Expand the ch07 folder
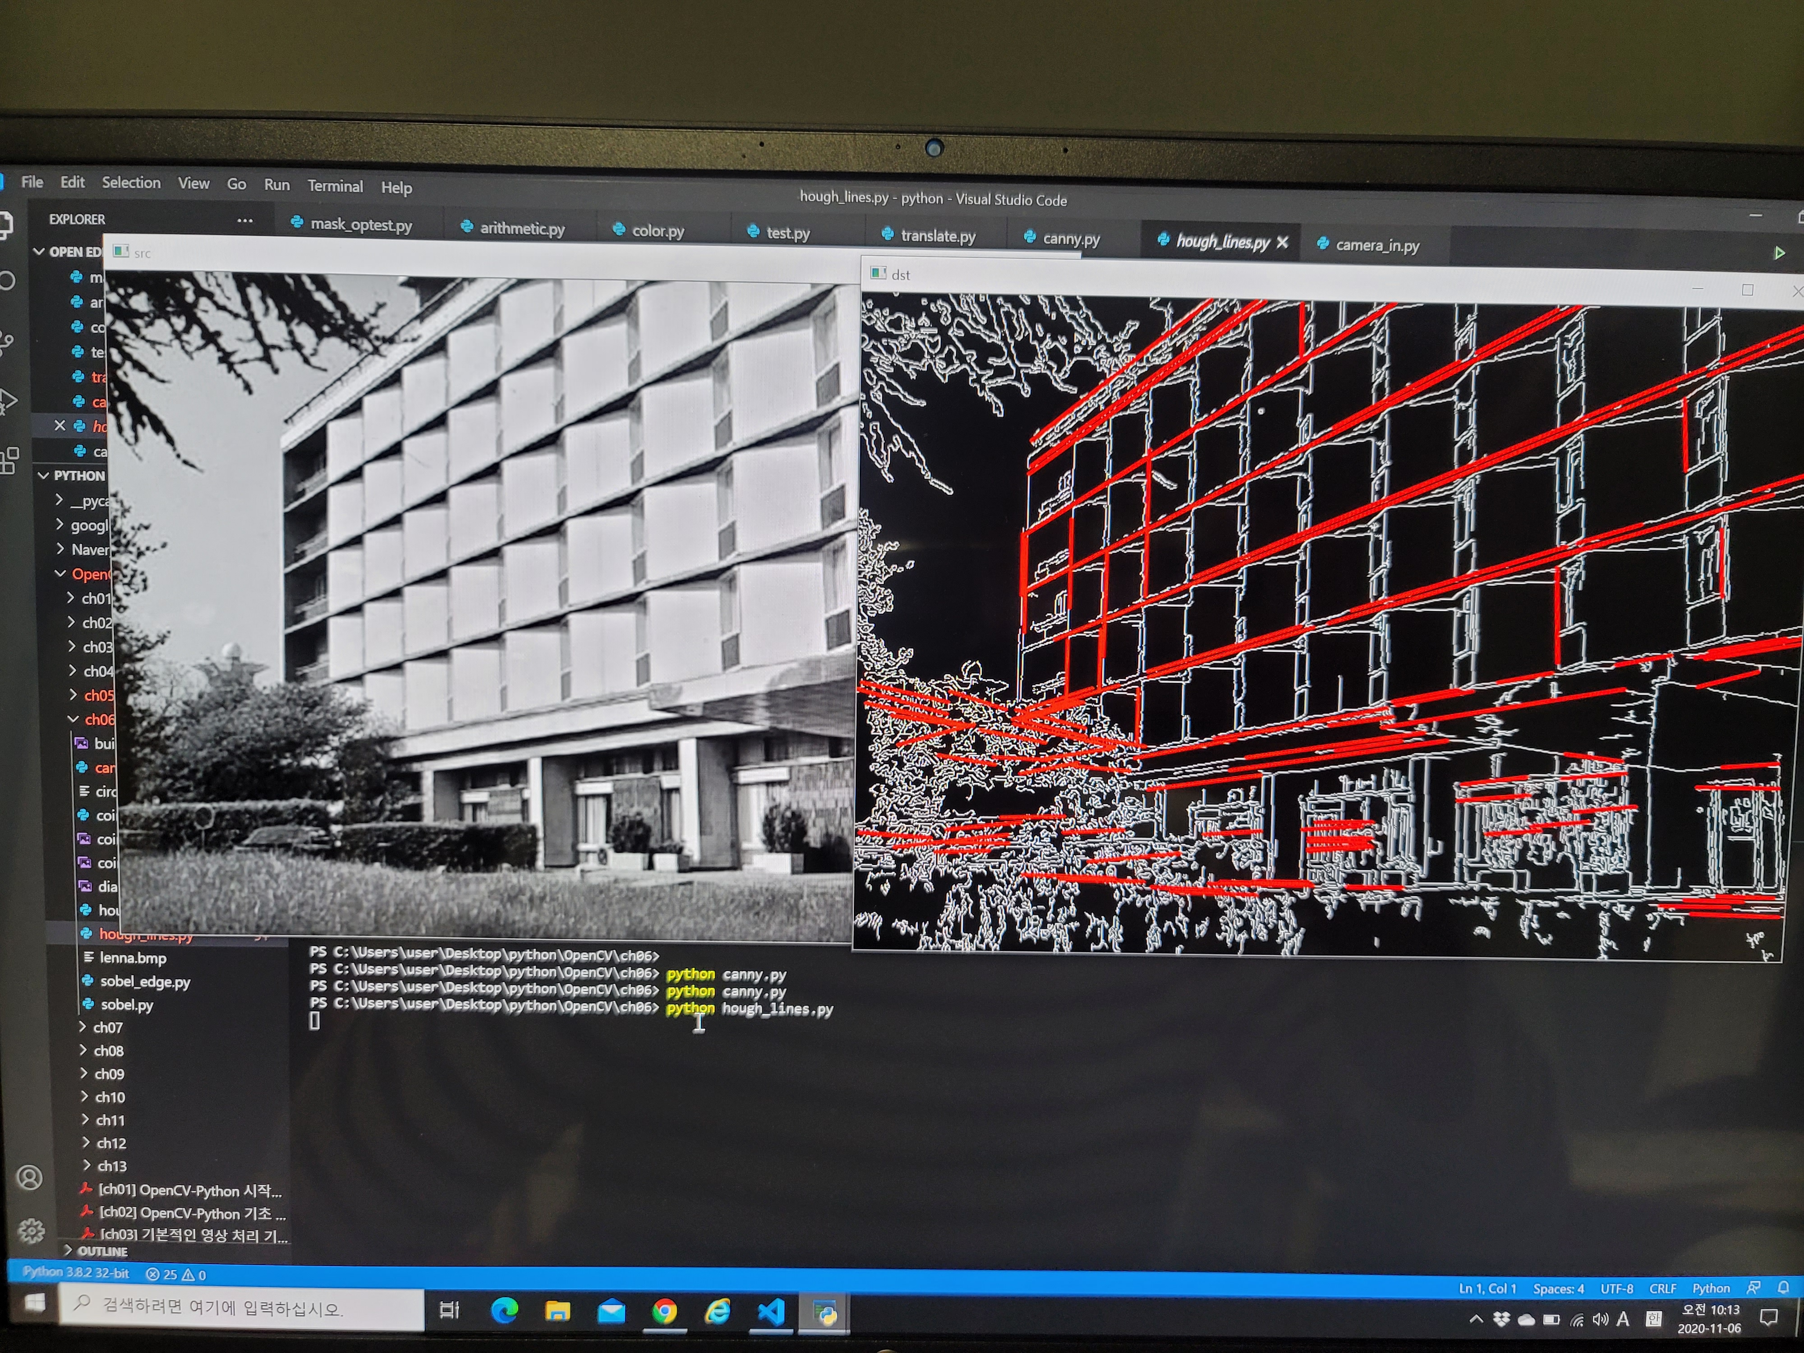Image resolution: width=1804 pixels, height=1353 pixels. [x=108, y=1027]
